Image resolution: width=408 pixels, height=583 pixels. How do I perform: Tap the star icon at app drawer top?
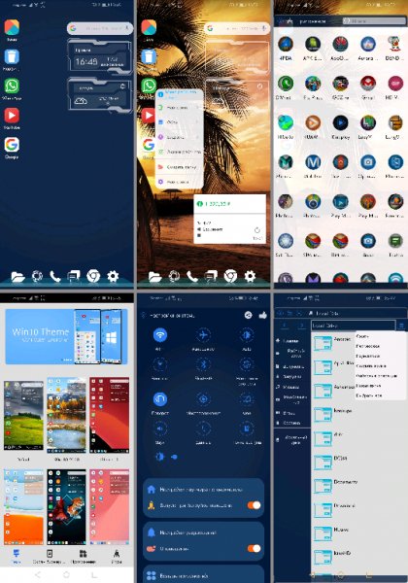click(x=290, y=21)
